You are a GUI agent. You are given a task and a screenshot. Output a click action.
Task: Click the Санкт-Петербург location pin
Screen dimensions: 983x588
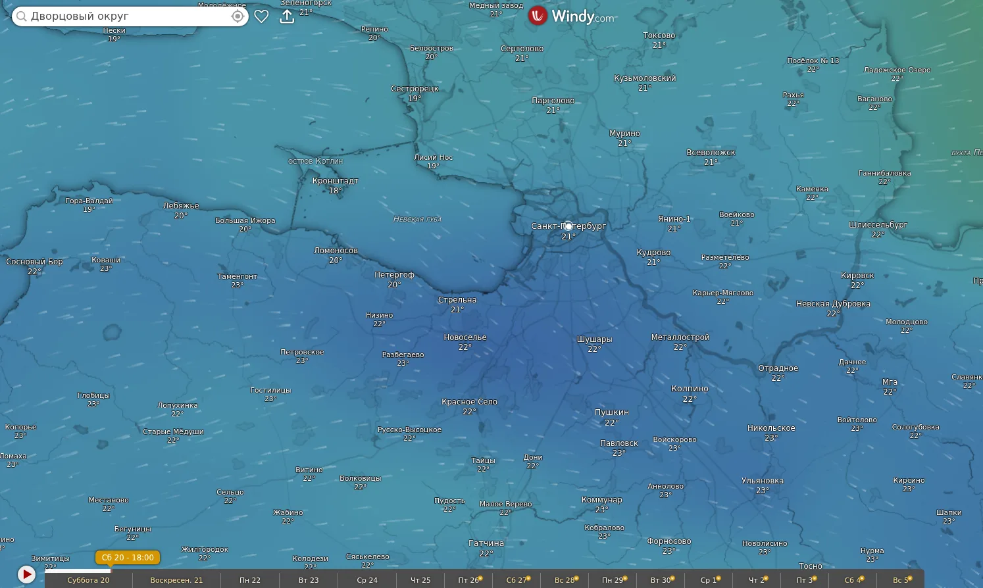568,226
